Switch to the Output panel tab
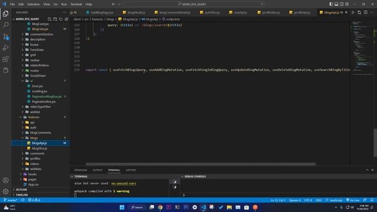 coord(97,170)
